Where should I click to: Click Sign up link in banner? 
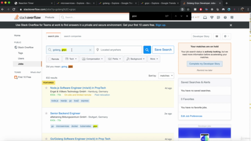tap(160, 25)
